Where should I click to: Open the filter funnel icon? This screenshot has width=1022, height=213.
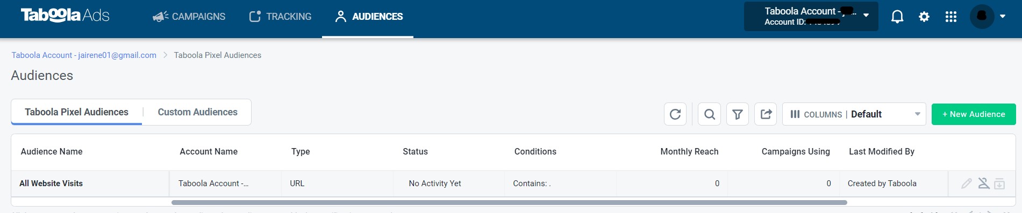pos(738,114)
